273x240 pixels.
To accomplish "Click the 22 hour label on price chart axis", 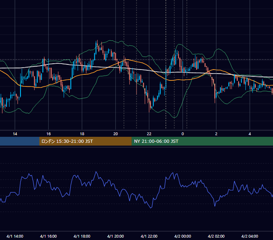I will pyautogui.click(x=149, y=134).
